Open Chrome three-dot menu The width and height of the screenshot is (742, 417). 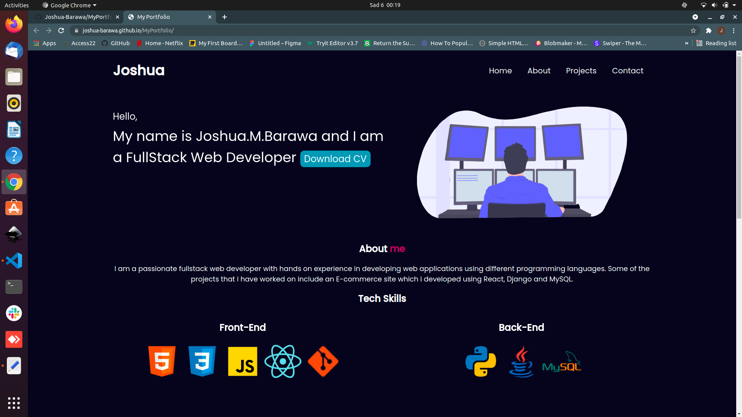tap(734, 31)
